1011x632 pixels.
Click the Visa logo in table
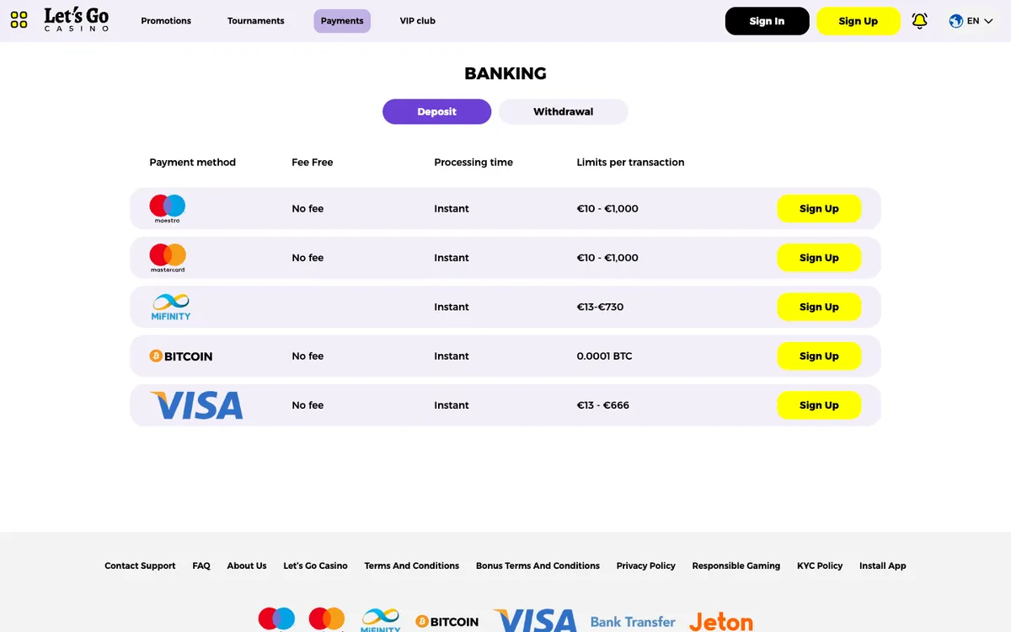click(x=196, y=405)
